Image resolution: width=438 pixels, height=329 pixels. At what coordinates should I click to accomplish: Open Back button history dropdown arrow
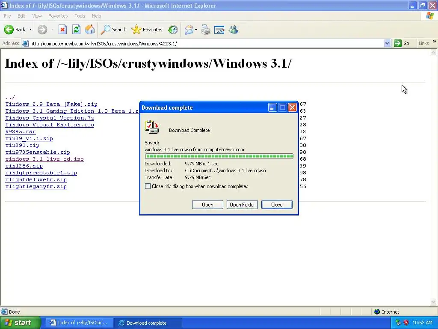tap(30, 30)
